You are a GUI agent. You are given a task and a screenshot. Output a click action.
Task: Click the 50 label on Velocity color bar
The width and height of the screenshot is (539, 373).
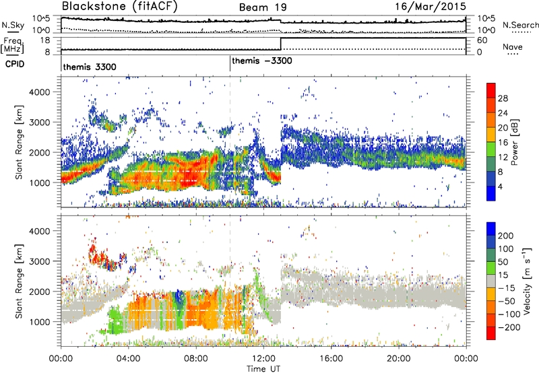(503, 262)
